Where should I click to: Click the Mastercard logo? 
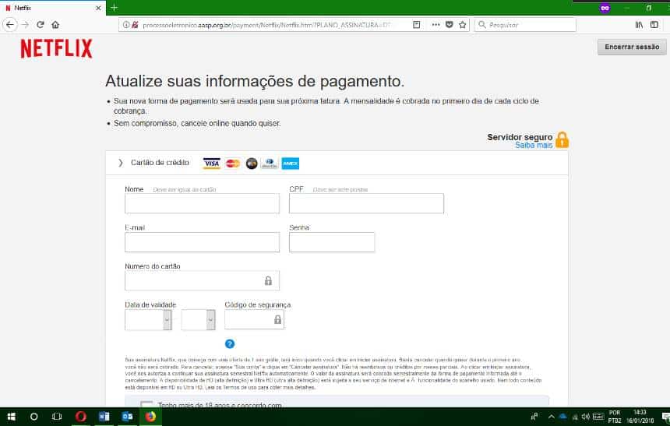click(233, 164)
